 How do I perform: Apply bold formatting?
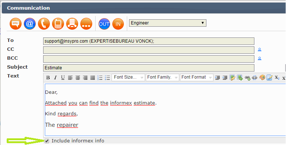[x=48, y=78]
